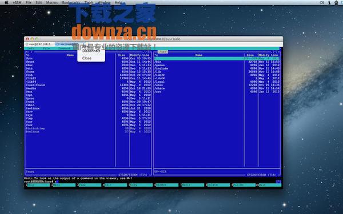Select /var directory row
The width and height of the screenshot is (343, 214).
(88, 125)
